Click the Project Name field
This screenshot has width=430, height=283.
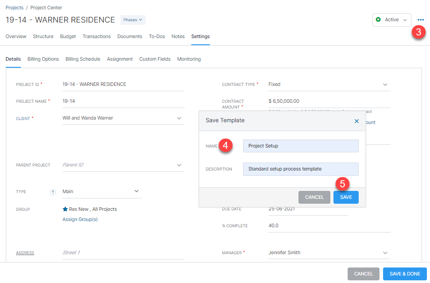pyautogui.click(x=124, y=101)
